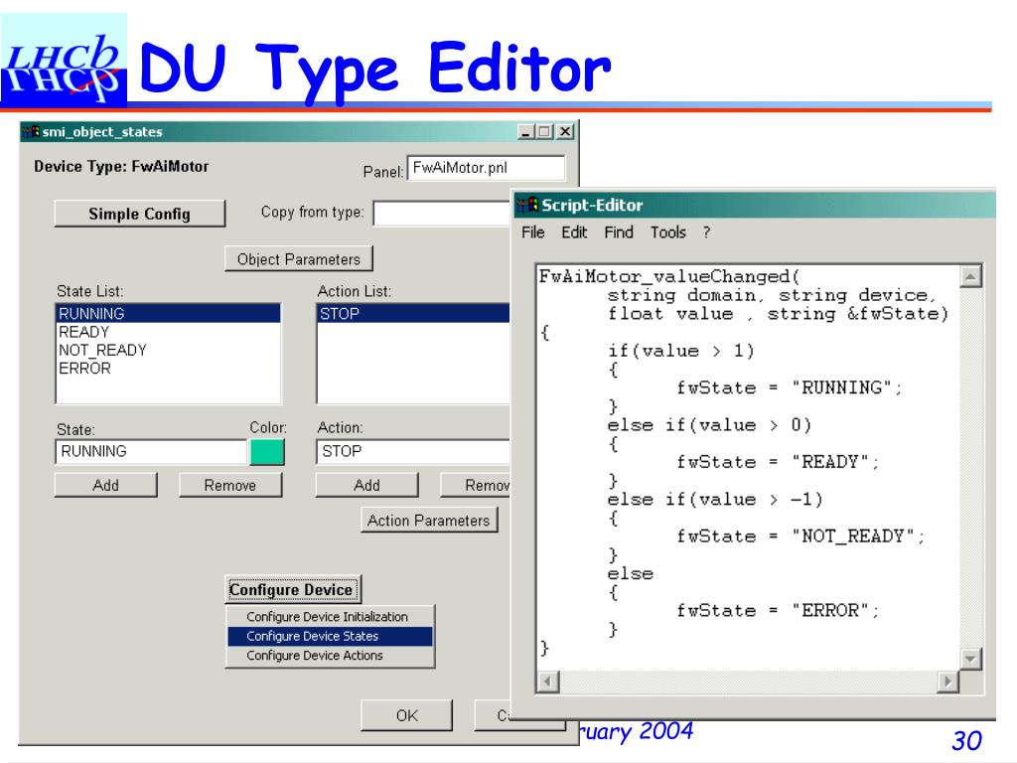The image size is (1017, 763).
Task: Click the script editor scroll left arrow
Action: coord(548,682)
